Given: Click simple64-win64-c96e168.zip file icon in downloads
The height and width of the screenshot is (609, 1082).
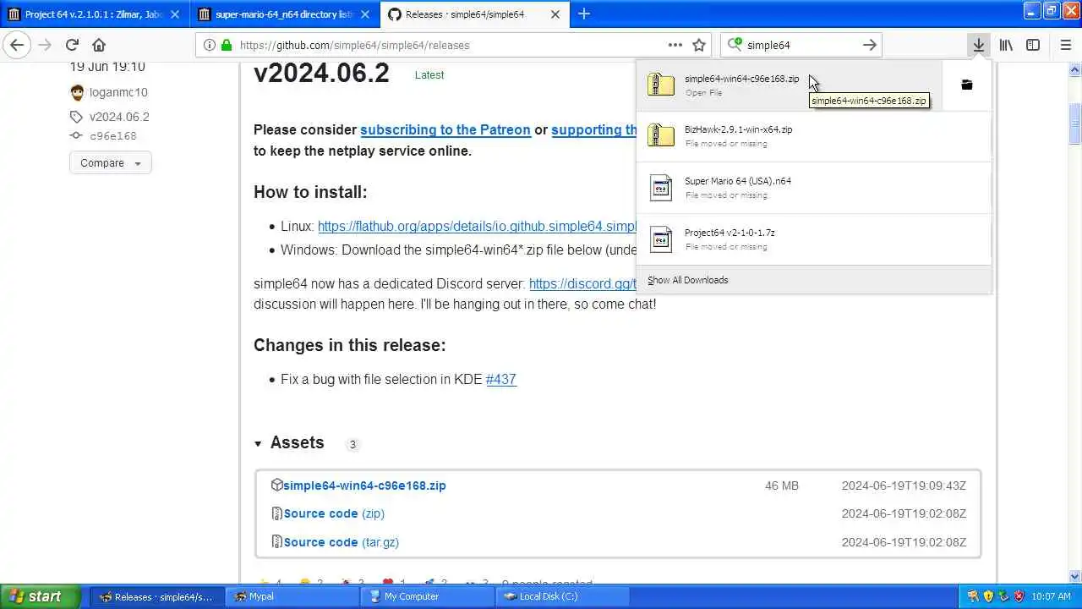Looking at the screenshot, I should [661, 85].
